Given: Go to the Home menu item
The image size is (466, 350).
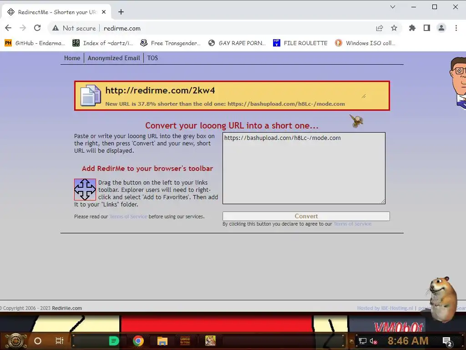Looking at the screenshot, I should (x=72, y=58).
